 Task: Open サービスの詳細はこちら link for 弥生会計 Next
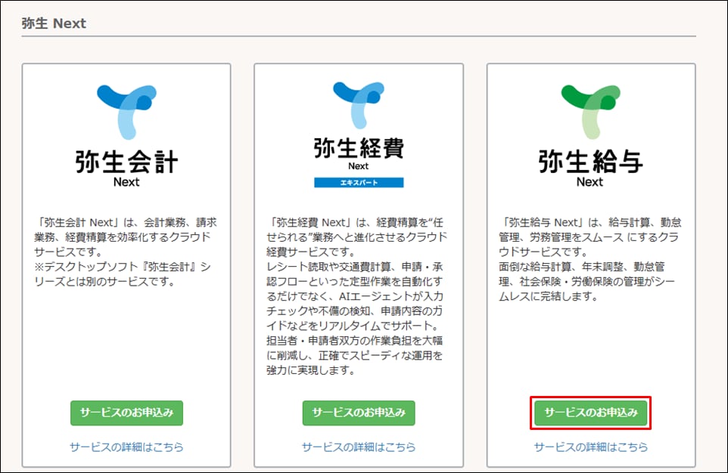point(126,447)
